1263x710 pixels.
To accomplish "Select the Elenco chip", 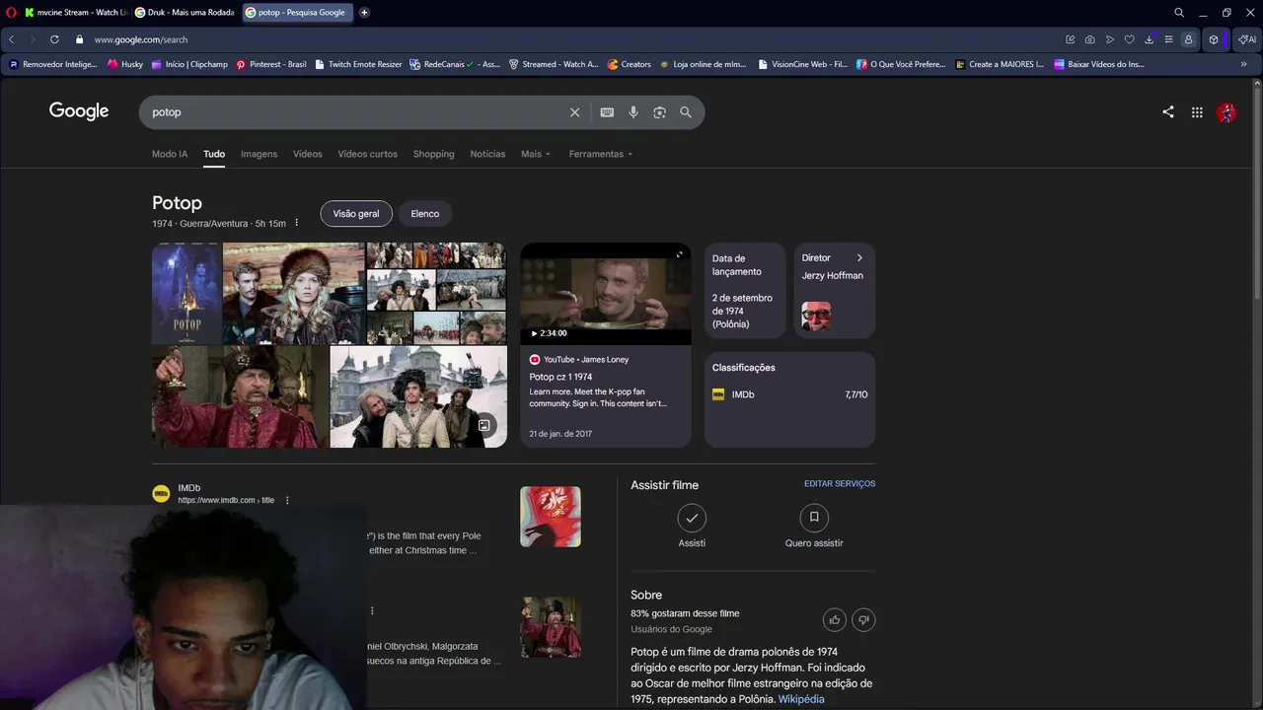I will click(425, 214).
